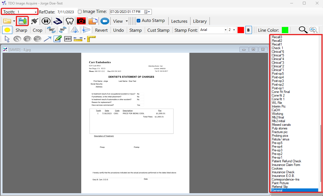Viewport: 323px width, 196px height.
Task: Click the green Line Color swatch
Action: click(285, 30)
